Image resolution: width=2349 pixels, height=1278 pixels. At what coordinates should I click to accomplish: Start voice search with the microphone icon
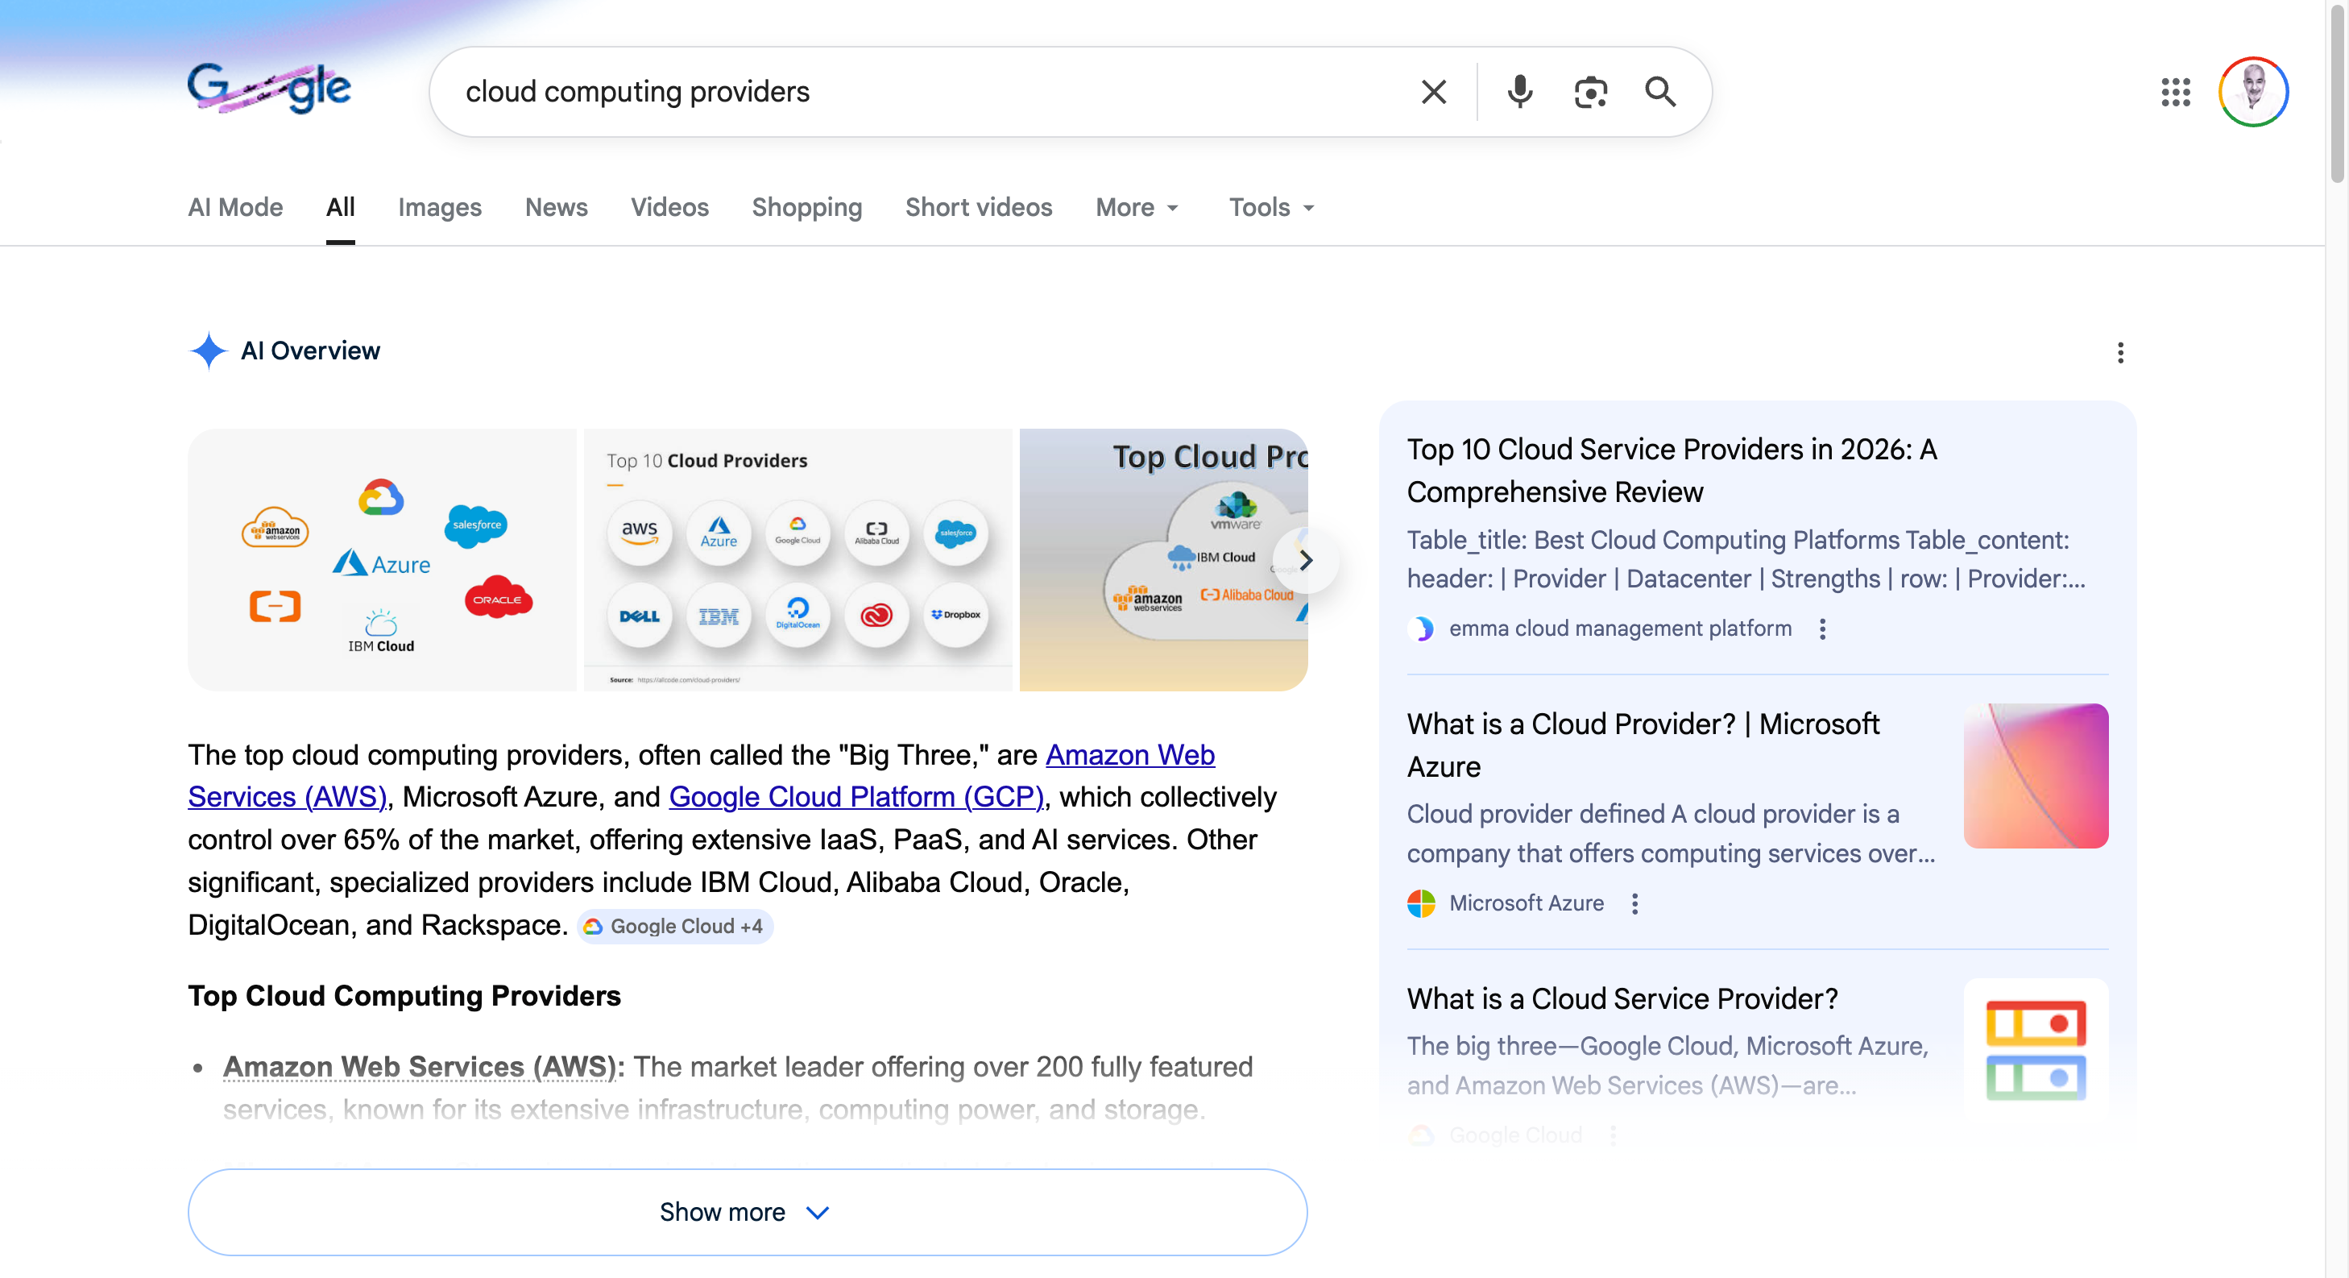[x=1520, y=92]
